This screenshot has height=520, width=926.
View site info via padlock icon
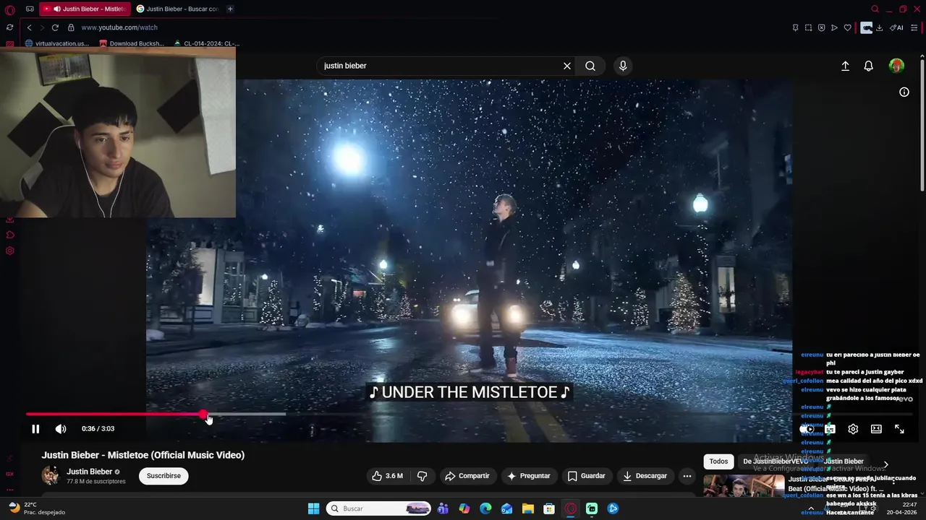pyautogui.click(x=71, y=27)
